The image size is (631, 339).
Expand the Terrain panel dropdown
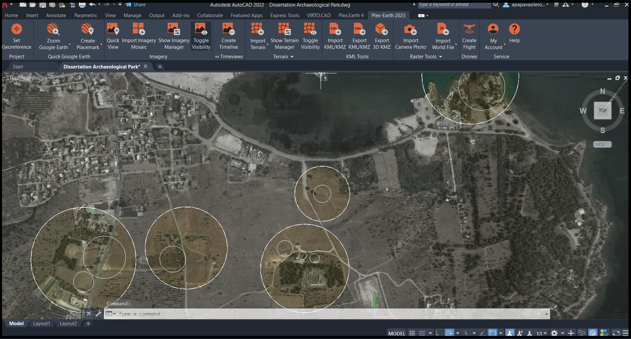(x=292, y=57)
